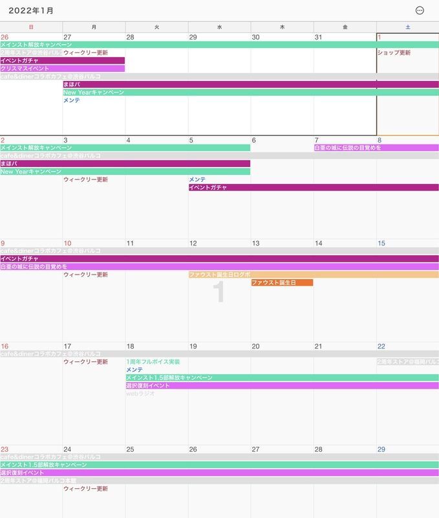Click the 日 Sunday column header
Image resolution: width=439 pixels, height=518 pixels.
point(31,27)
